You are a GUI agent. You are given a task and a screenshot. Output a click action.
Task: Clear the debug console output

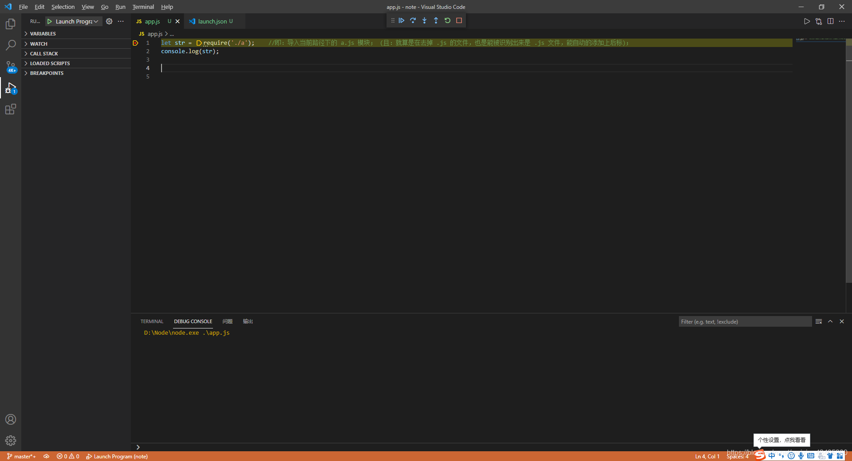point(819,321)
